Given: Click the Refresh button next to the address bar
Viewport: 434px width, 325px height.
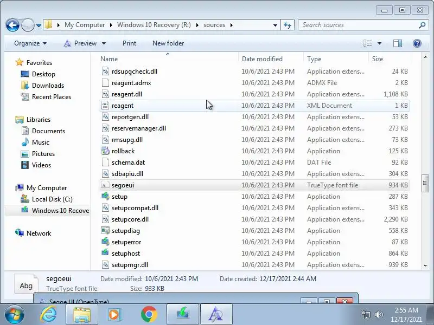Looking at the screenshot, I should pos(288,25).
